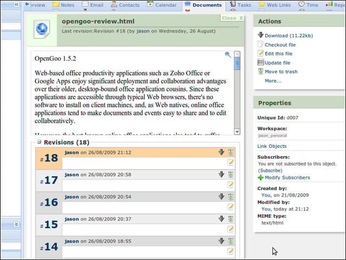Click the Move to trash recycle icon
This screenshot has width=346, height=260.
coord(261,71)
